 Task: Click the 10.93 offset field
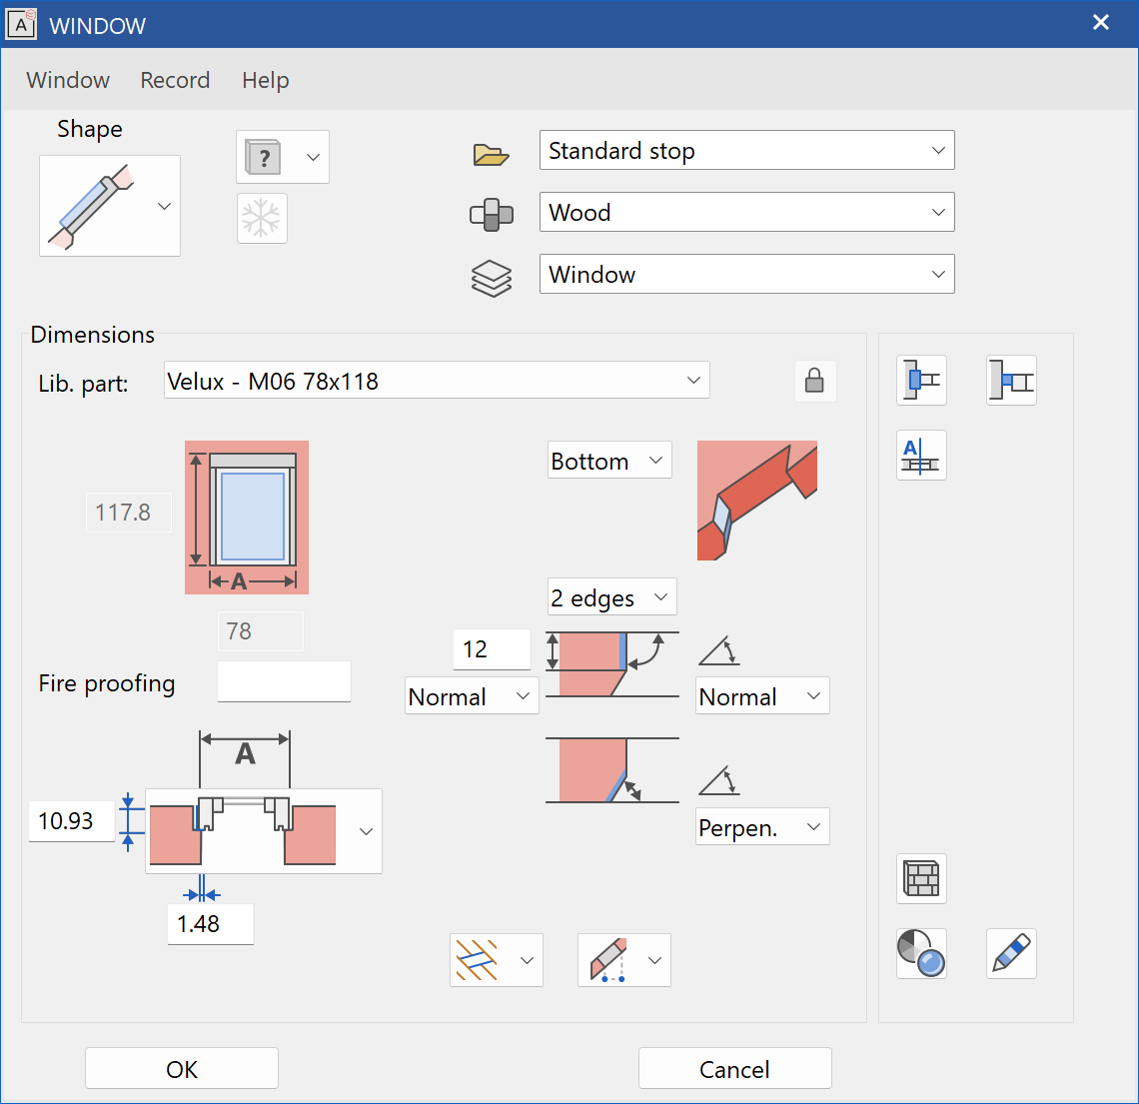click(x=71, y=820)
